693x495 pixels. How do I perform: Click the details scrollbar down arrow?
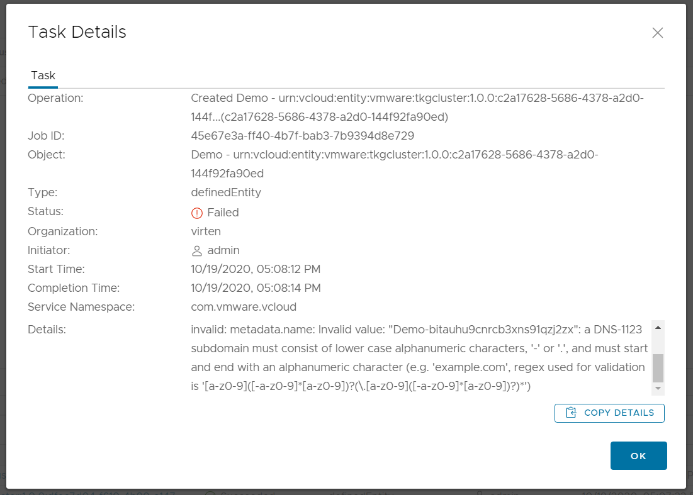(x=658, y=389)
